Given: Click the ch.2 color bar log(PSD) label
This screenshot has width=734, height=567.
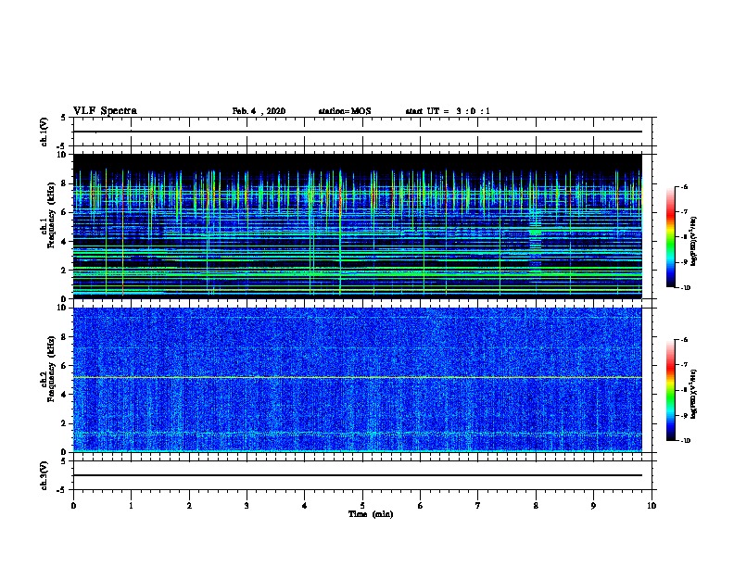Looking at the screenshot, I should click(694, 394).
